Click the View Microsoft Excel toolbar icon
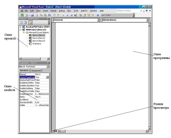 (x=22, y=15)
